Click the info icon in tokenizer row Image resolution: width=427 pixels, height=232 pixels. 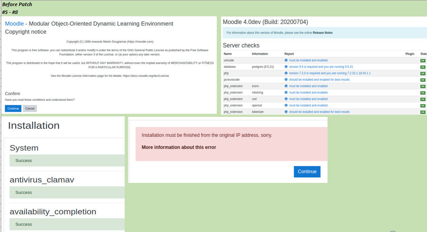tap(286, 112)
